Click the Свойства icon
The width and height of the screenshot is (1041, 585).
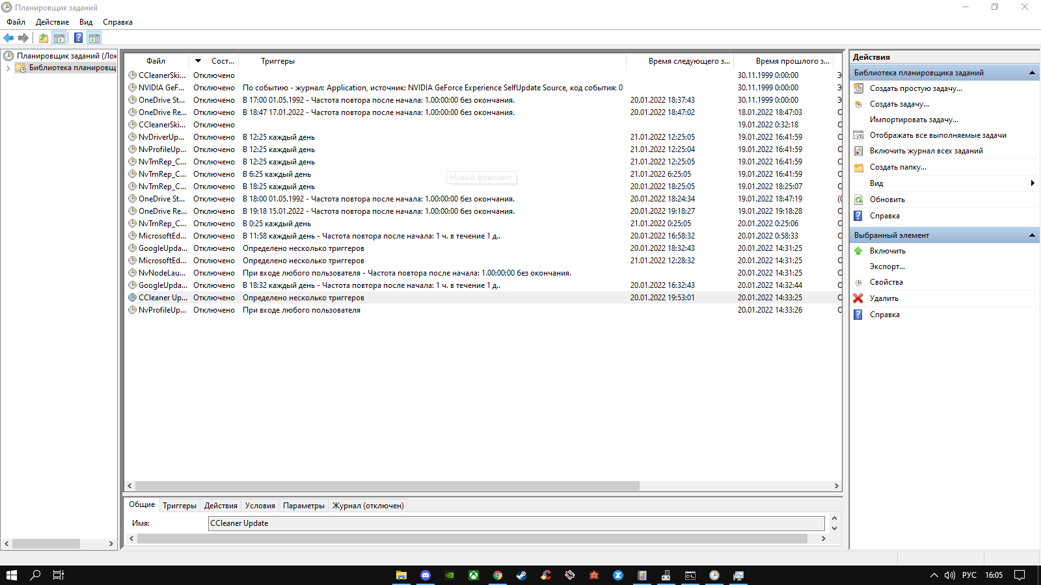tap(858, 282)
